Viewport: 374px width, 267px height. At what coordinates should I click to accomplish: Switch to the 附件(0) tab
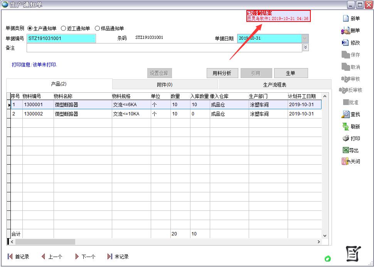click(165, 85)
